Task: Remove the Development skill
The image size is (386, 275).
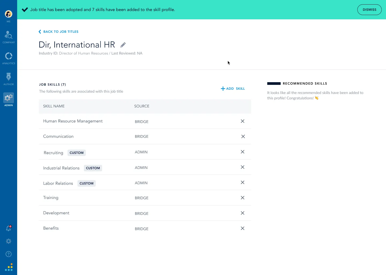Action: coord(243,213)
